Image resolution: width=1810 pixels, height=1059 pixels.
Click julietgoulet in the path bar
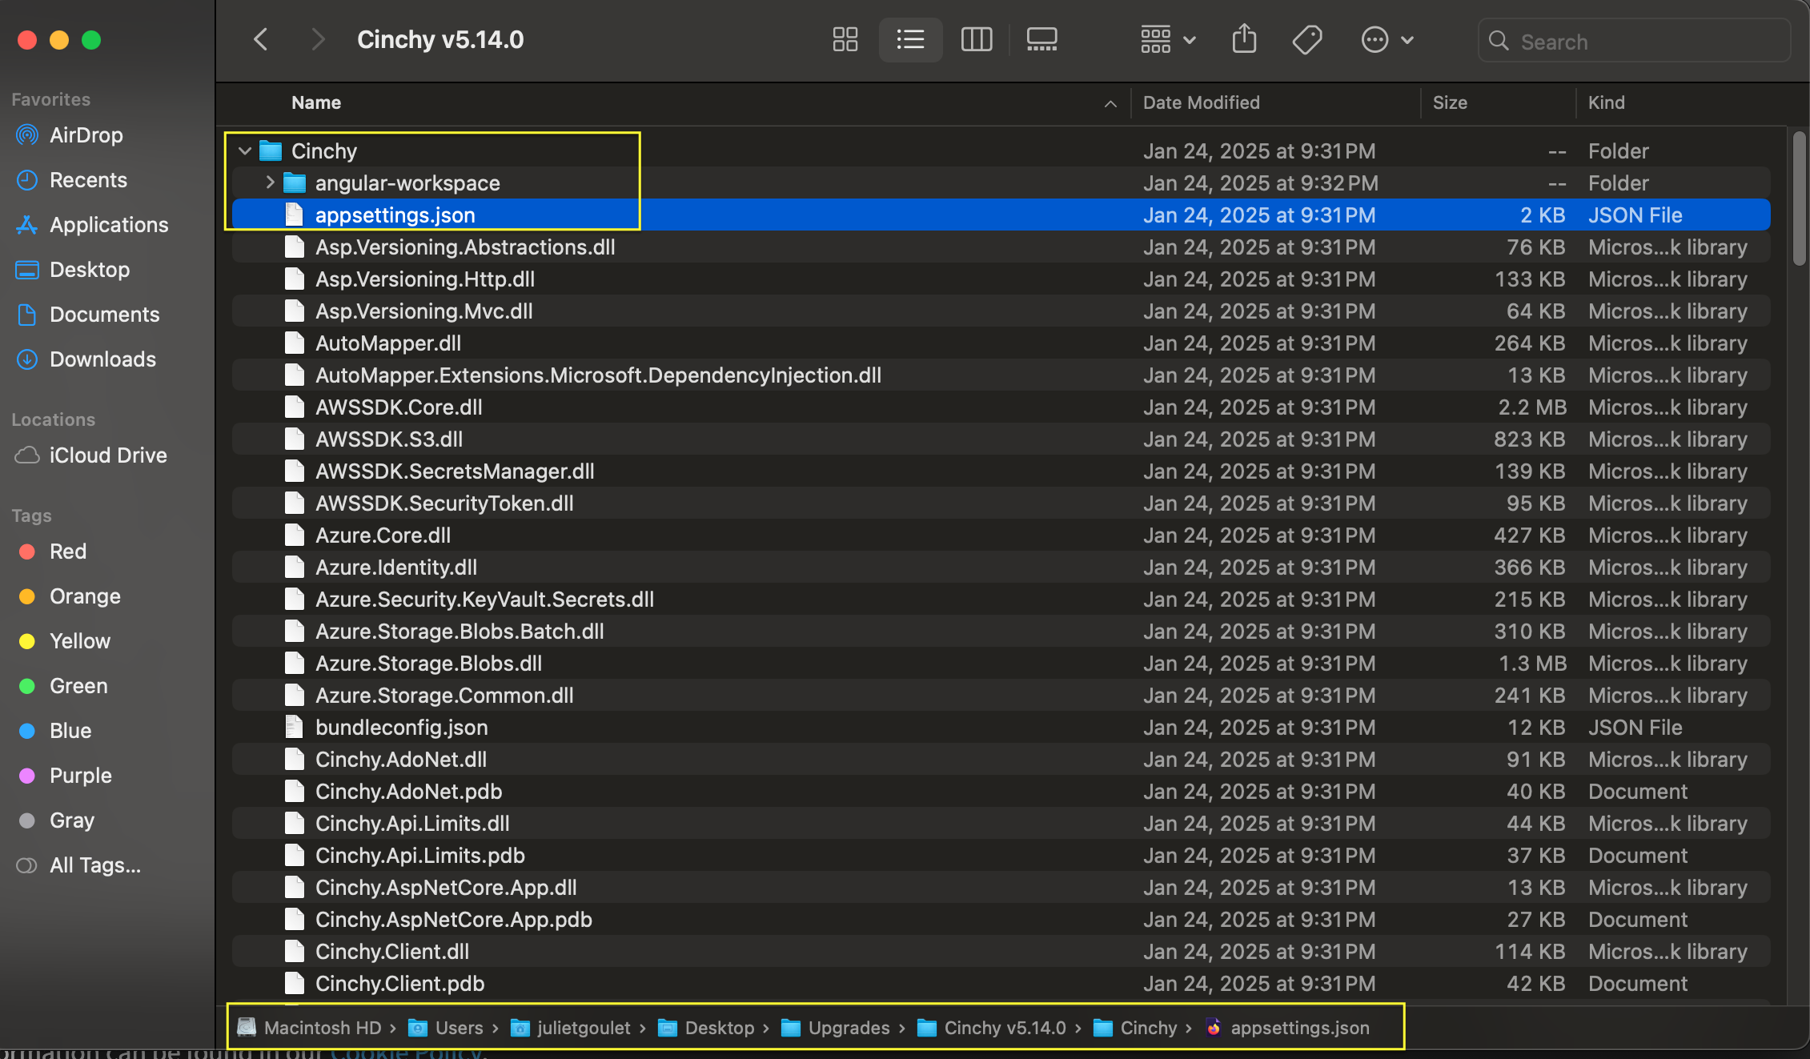(x=571, y=1028)
